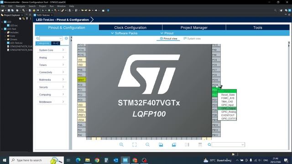This screenshot has height=164, width=292.
Task: Choose GPIO_Output in the pin context menu
Action: tap(227, 108)
